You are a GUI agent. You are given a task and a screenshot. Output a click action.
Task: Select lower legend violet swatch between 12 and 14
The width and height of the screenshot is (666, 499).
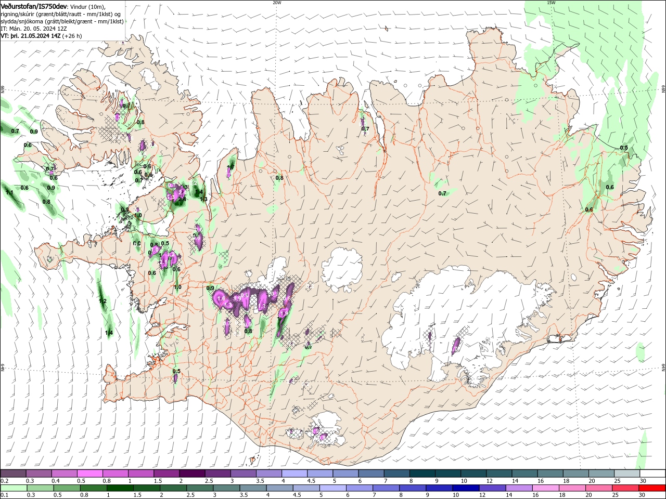tap(492, 488)
